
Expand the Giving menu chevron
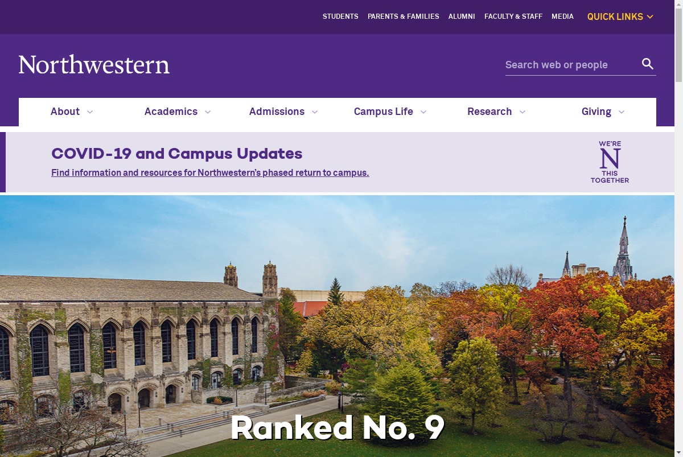point(622,112)
